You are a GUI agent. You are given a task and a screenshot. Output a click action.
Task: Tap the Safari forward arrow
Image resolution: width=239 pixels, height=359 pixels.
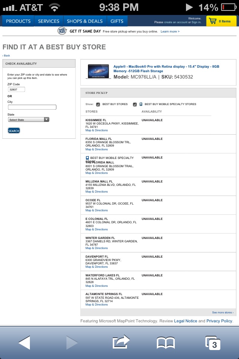pos(72,343)
